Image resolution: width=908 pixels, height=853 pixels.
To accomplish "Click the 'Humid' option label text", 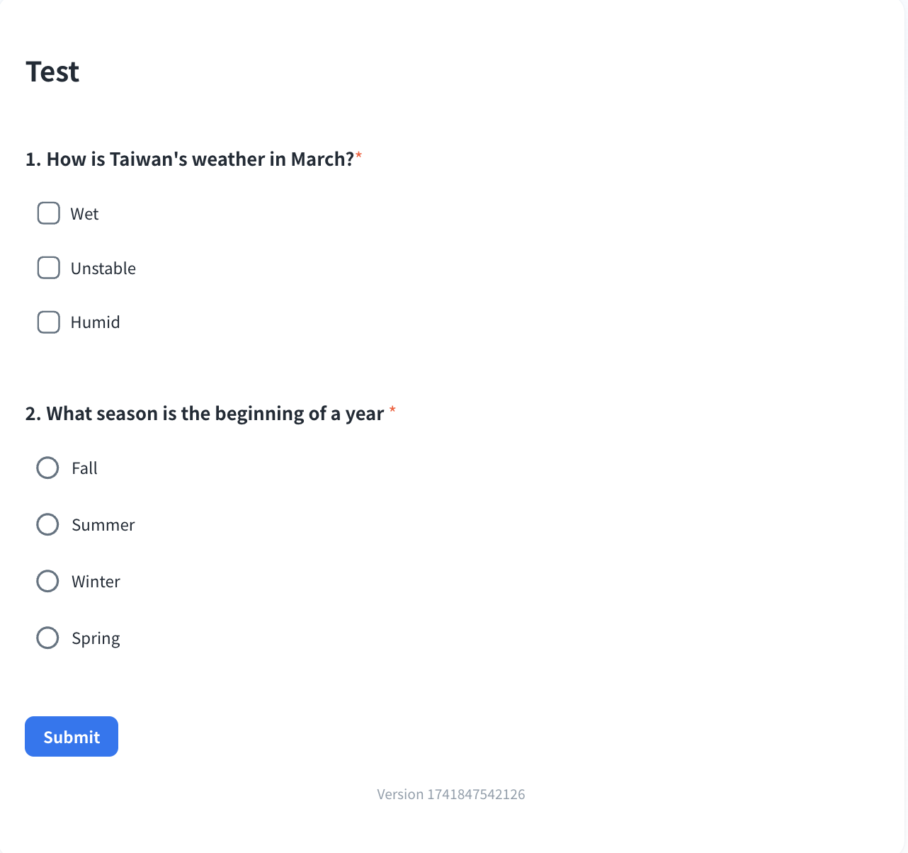I will [96, 322].
